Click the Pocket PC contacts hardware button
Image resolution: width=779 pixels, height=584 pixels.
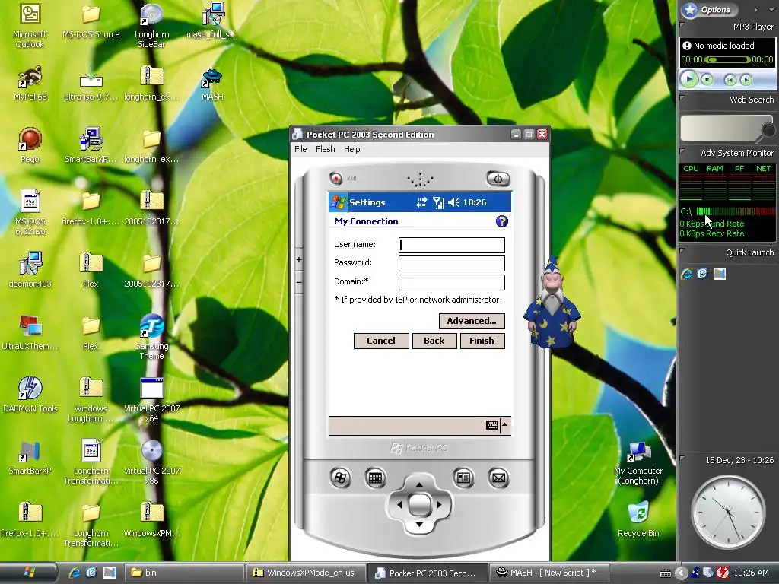[463, 478]
